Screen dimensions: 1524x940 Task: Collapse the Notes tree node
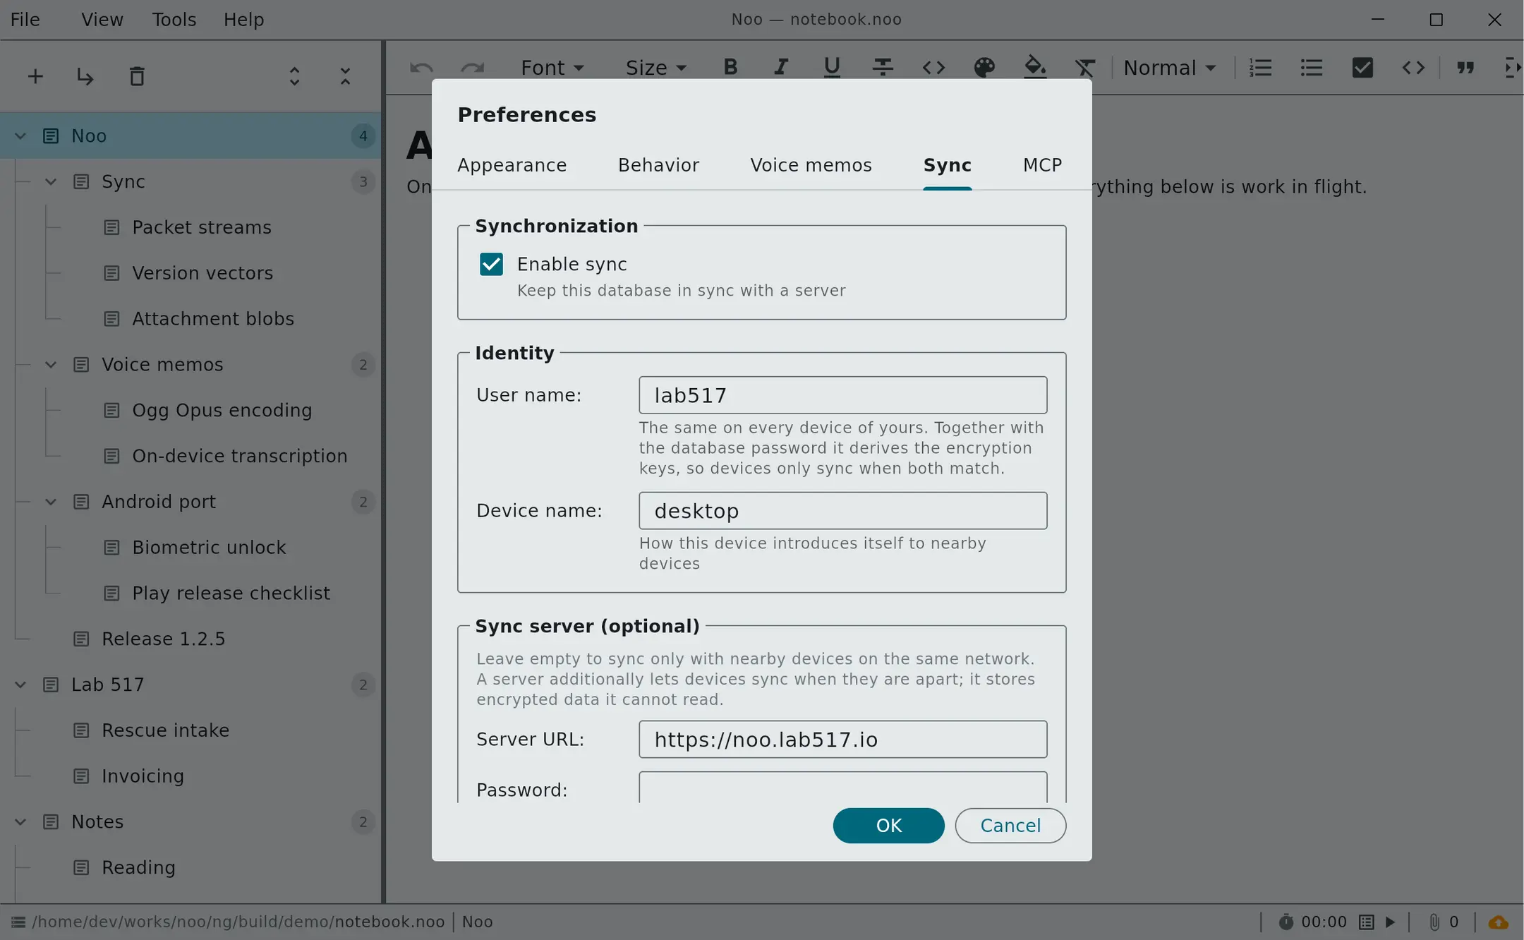[20, 822]
